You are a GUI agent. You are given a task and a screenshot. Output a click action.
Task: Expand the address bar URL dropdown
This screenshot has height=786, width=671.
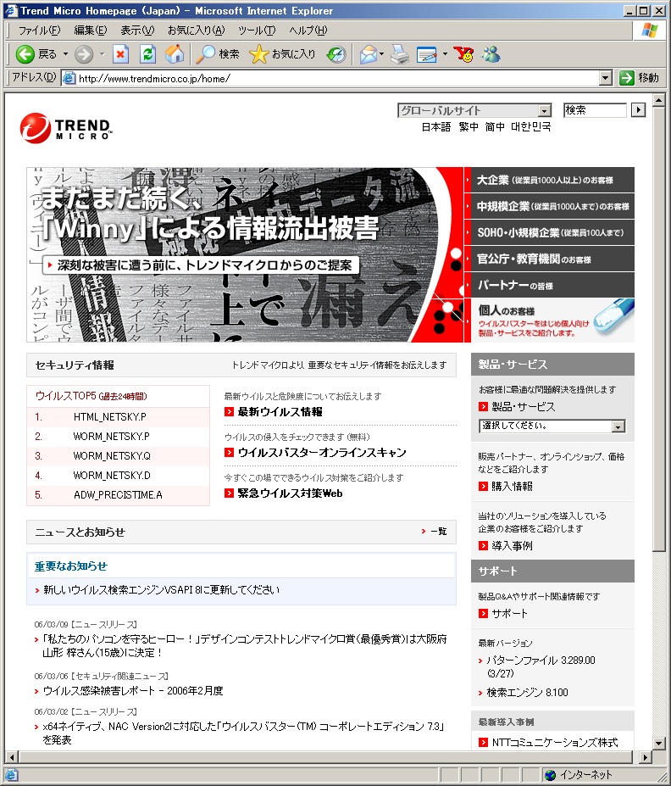(606, 78)
